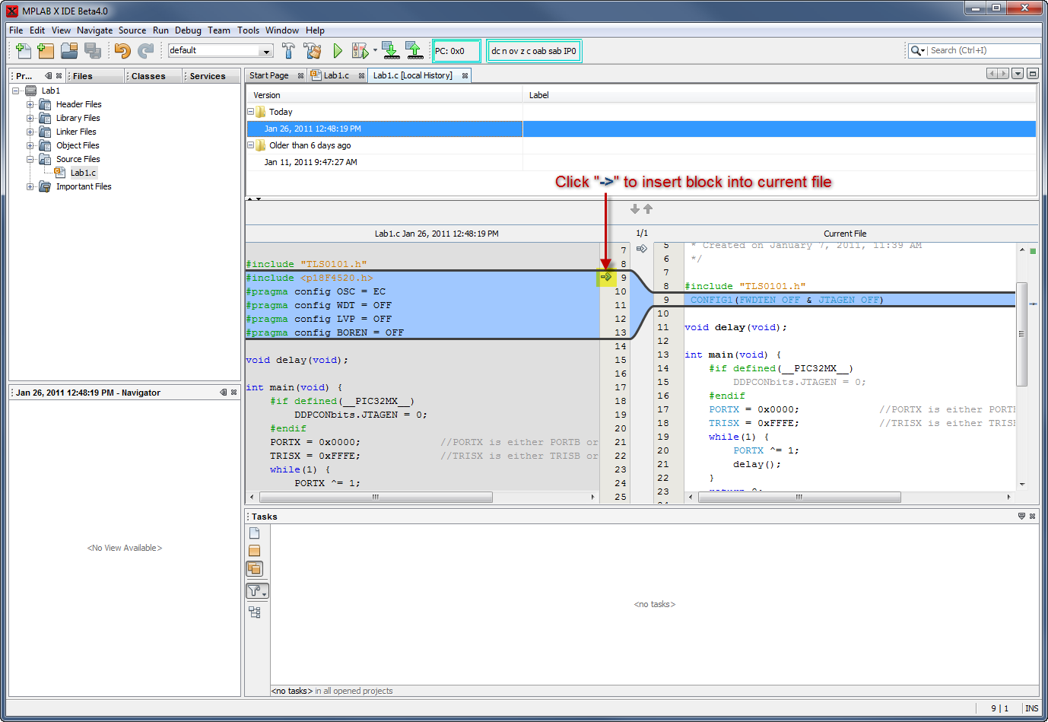Switch to the Start Page tab

tap(269, 76)
